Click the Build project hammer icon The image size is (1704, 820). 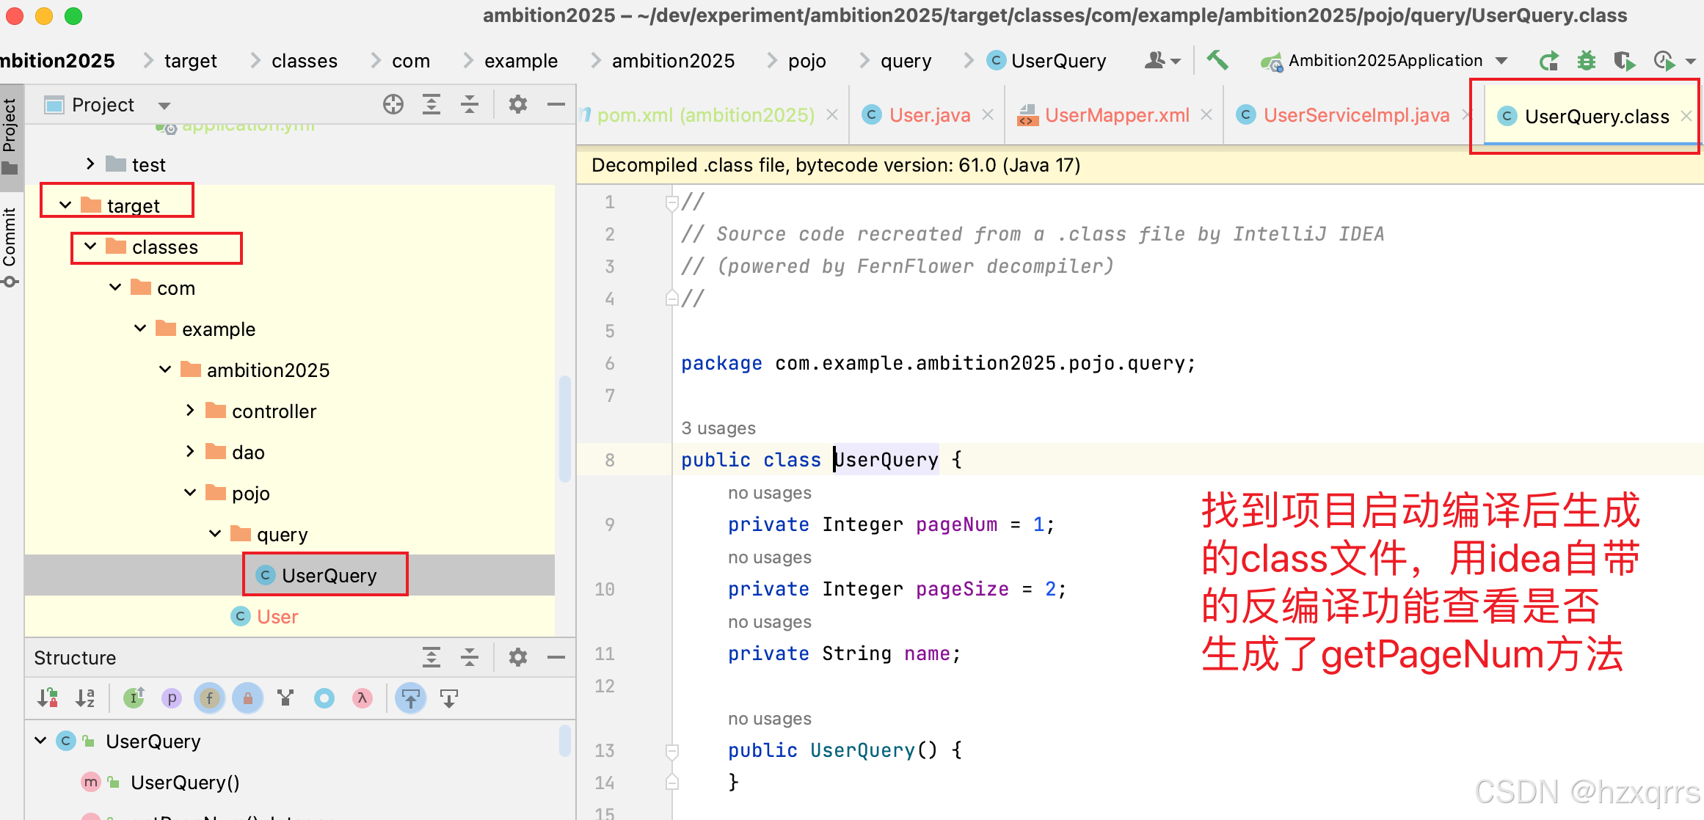coord(1217,60)
